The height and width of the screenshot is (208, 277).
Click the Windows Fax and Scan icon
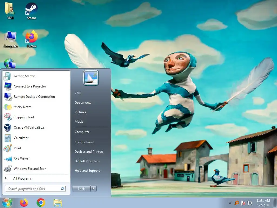coord(8,169)
